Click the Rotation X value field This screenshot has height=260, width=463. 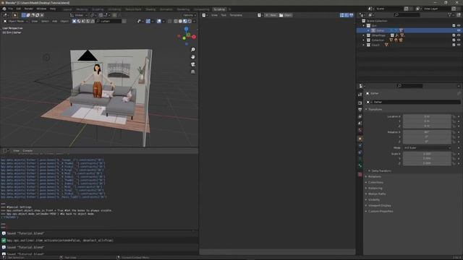[x=427, y=132]
